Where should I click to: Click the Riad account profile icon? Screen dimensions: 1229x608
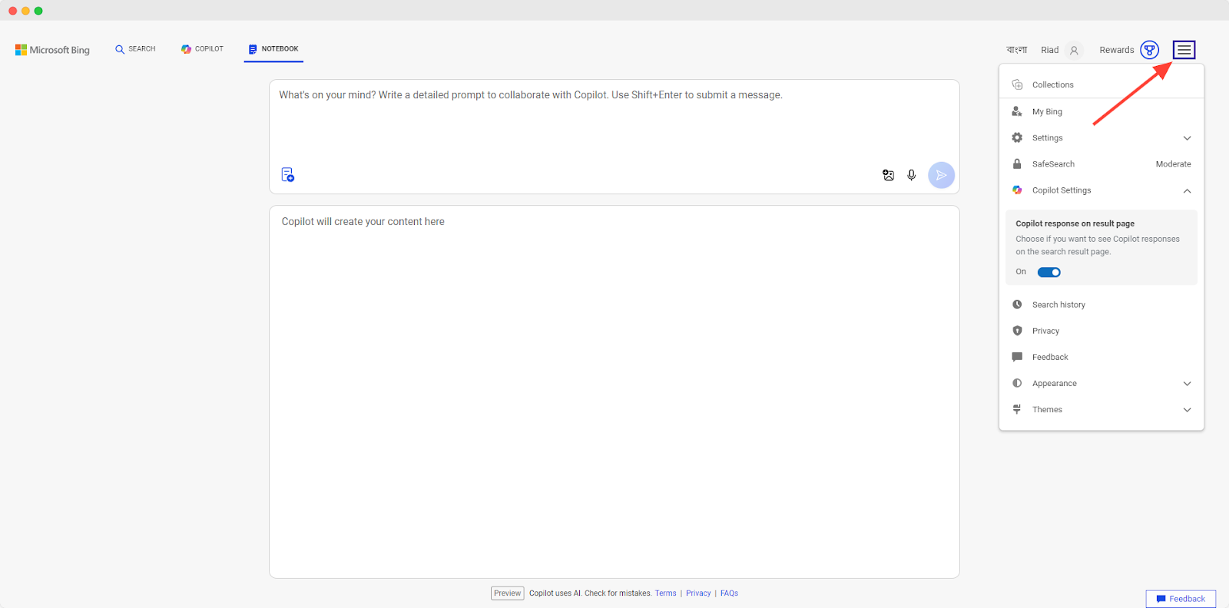[x=1075, y=51]
